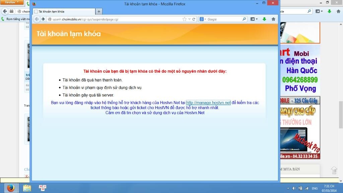
Task: Go home in the background Firefox window
Action: tap(338, 11)
